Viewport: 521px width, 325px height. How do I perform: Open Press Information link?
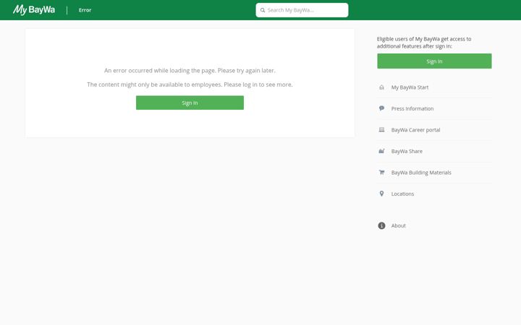(x=412, y=108)
